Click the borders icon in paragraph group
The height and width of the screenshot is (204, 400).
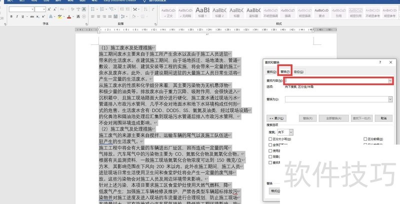pos(142,16)
